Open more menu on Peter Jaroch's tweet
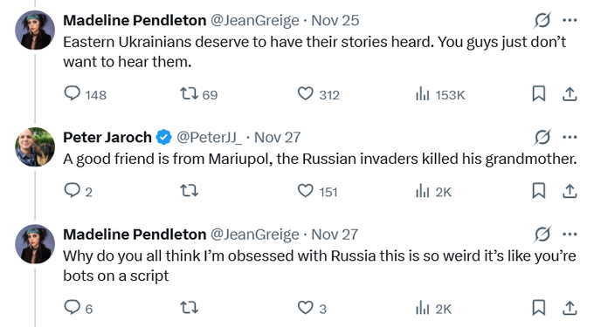This screenshot has width=594, height=327. click(570, 137)
